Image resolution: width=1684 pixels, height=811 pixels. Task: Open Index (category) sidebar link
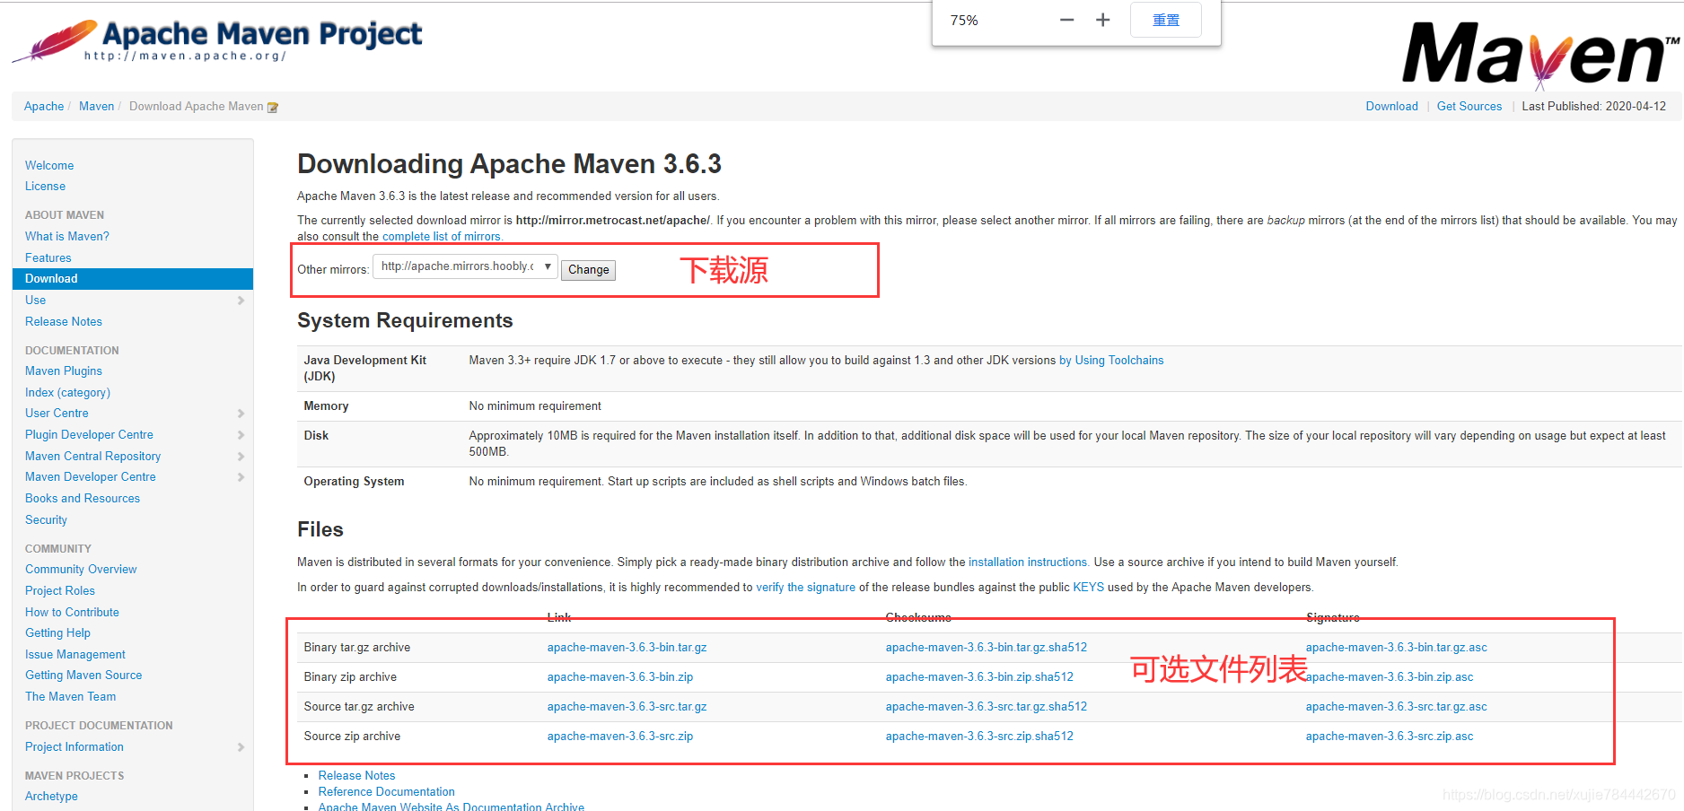pos(67,393)
